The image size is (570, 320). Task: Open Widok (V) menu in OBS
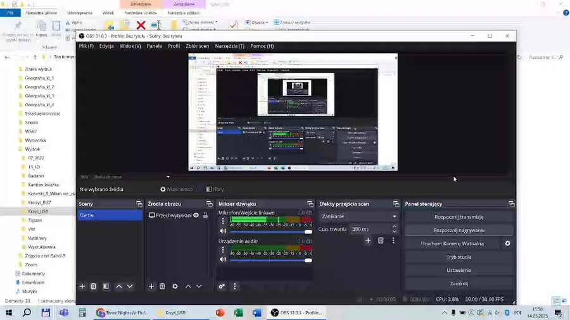point(130,46)
